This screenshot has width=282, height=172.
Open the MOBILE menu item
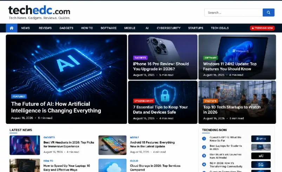130,28
